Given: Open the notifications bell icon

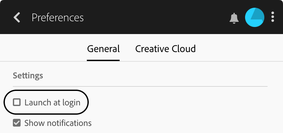Looking at the screenshot, I should coord(234,18).
